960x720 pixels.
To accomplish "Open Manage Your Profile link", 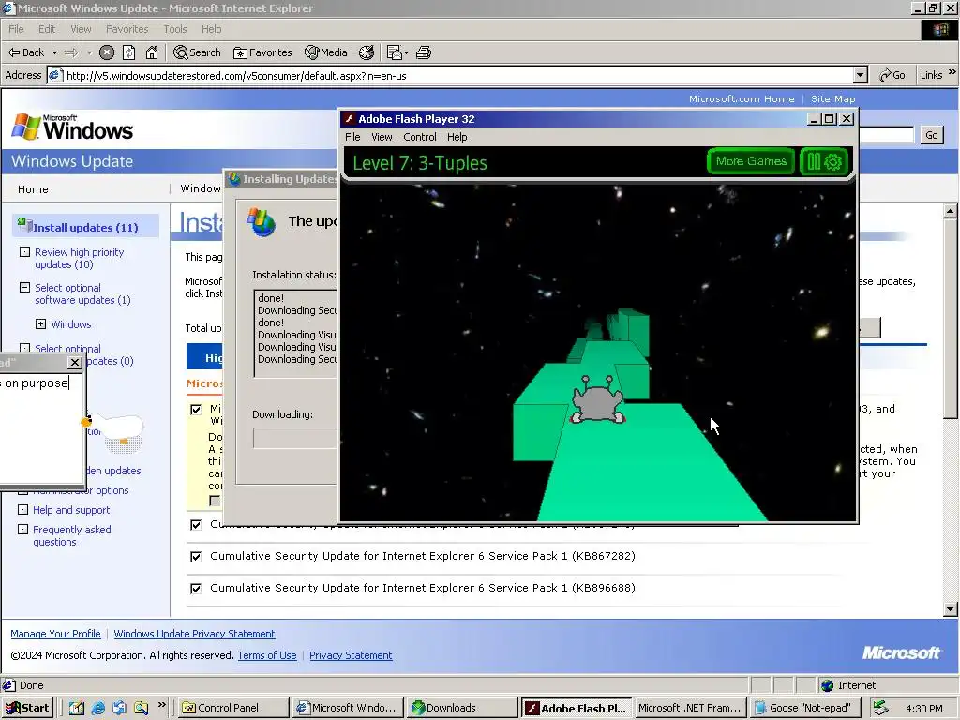I will 55,634.
